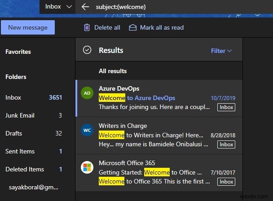Click the New message button
This screenshot has height=201, width=273.
click(x=28, y=27)
